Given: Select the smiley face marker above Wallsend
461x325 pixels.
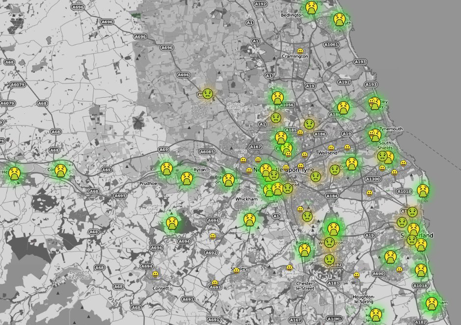Looking at the screenshot, I should point(331,147).
